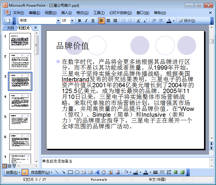This screenshot has width=216, height=185.
Task: Select slide 4 thumbnail
Action: 20,102
